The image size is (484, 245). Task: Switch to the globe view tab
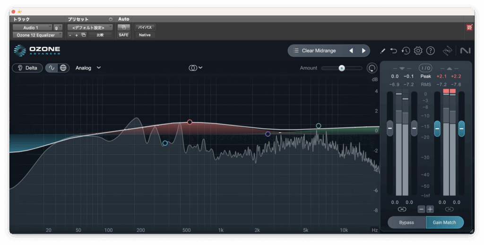[x=63, y=68]
